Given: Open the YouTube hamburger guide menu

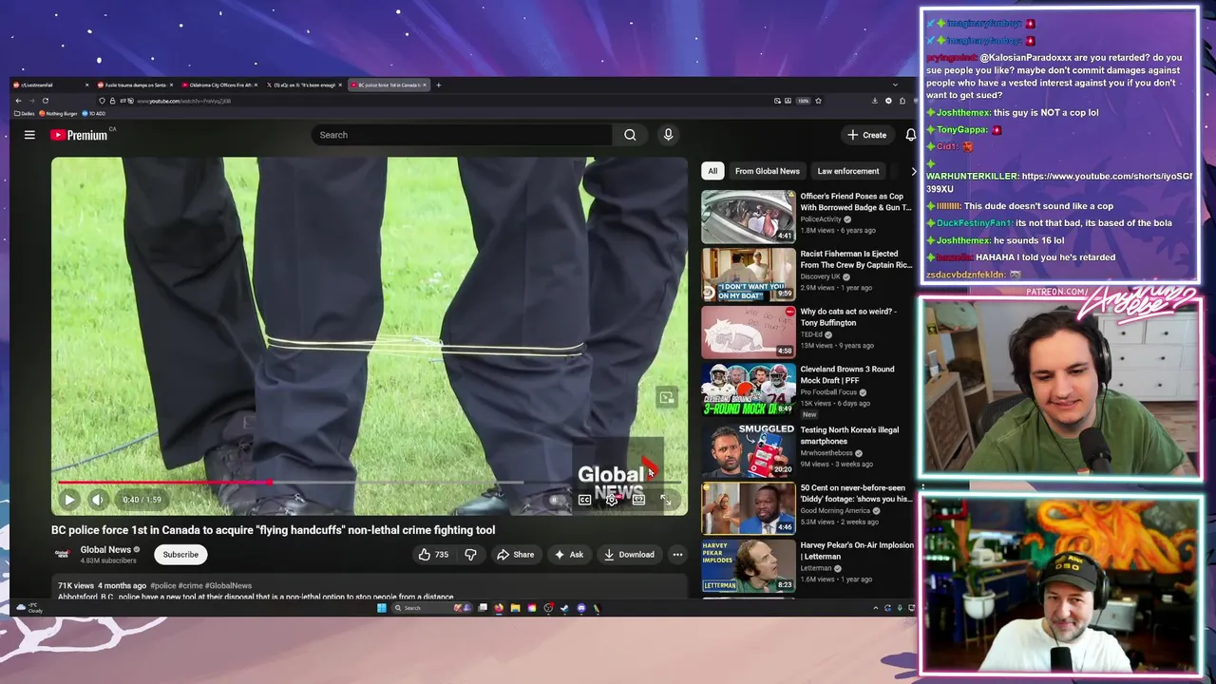Looking at the screenshot, I should (x=29, y=135).
